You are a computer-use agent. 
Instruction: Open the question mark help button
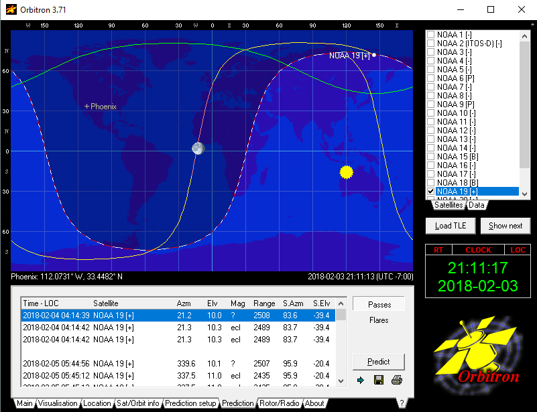tap(402, 403)
